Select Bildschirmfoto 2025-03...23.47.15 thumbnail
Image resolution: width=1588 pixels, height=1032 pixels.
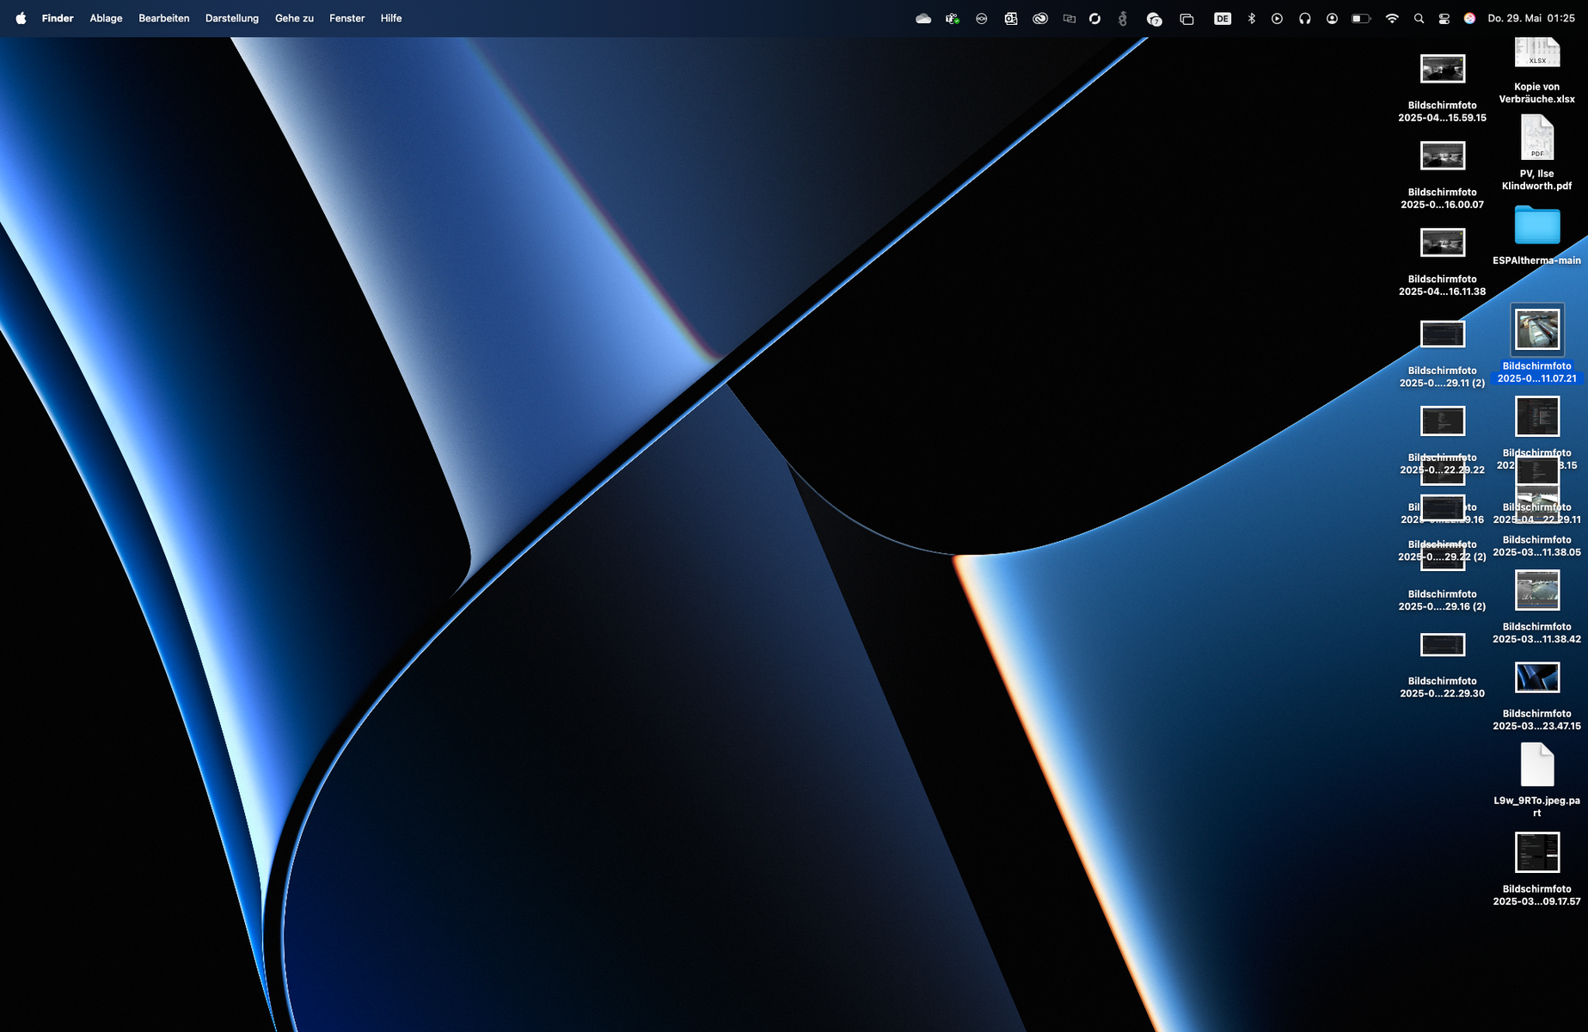pyautogui.click(x=1536, y=678)
